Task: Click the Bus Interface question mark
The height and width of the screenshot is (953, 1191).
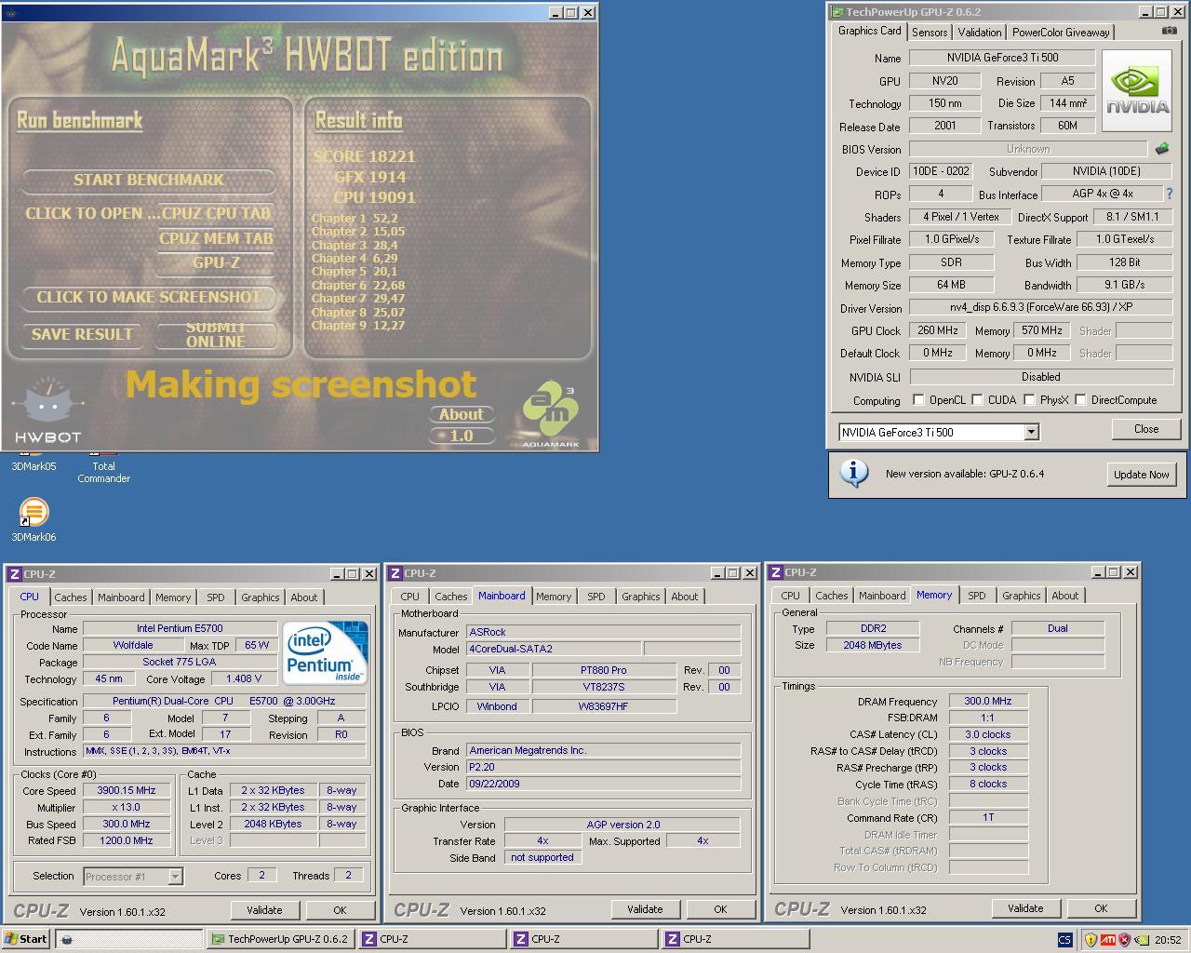Action: 1170,194
